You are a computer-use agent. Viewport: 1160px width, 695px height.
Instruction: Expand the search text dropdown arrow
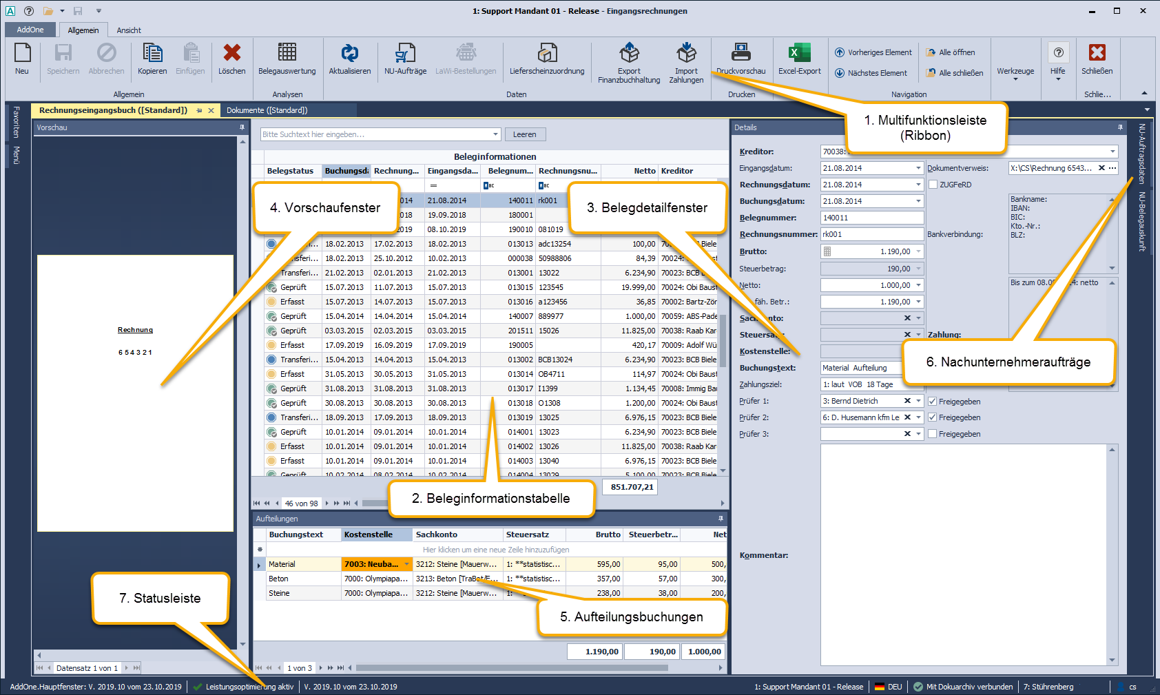(x=495, y=134)
